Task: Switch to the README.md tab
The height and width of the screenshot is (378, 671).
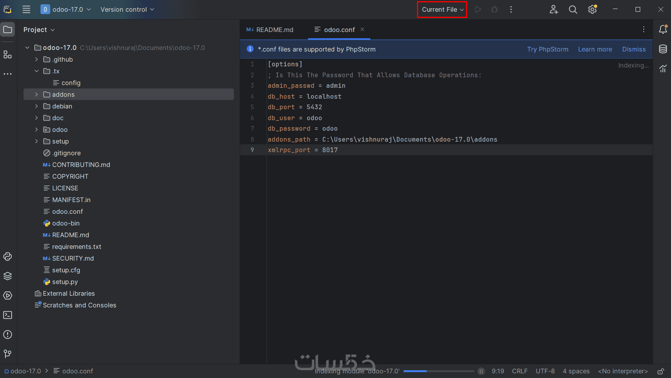Action: [270, 30]
